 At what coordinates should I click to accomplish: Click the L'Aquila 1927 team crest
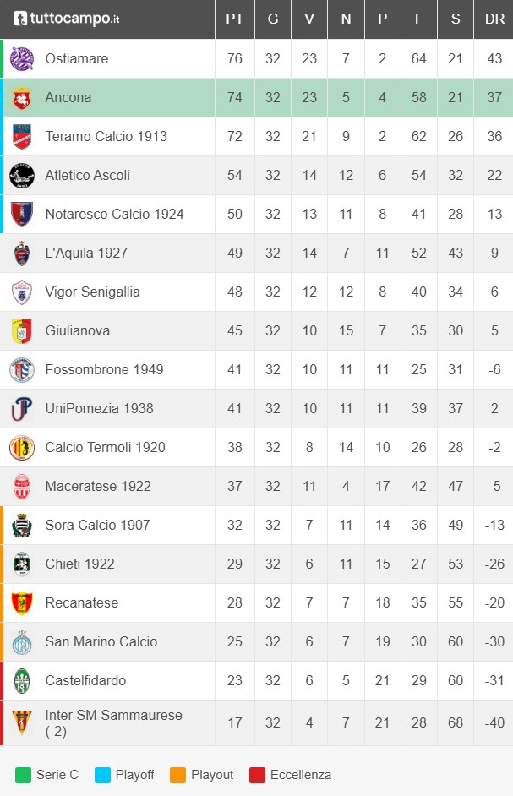coord(21,254)
